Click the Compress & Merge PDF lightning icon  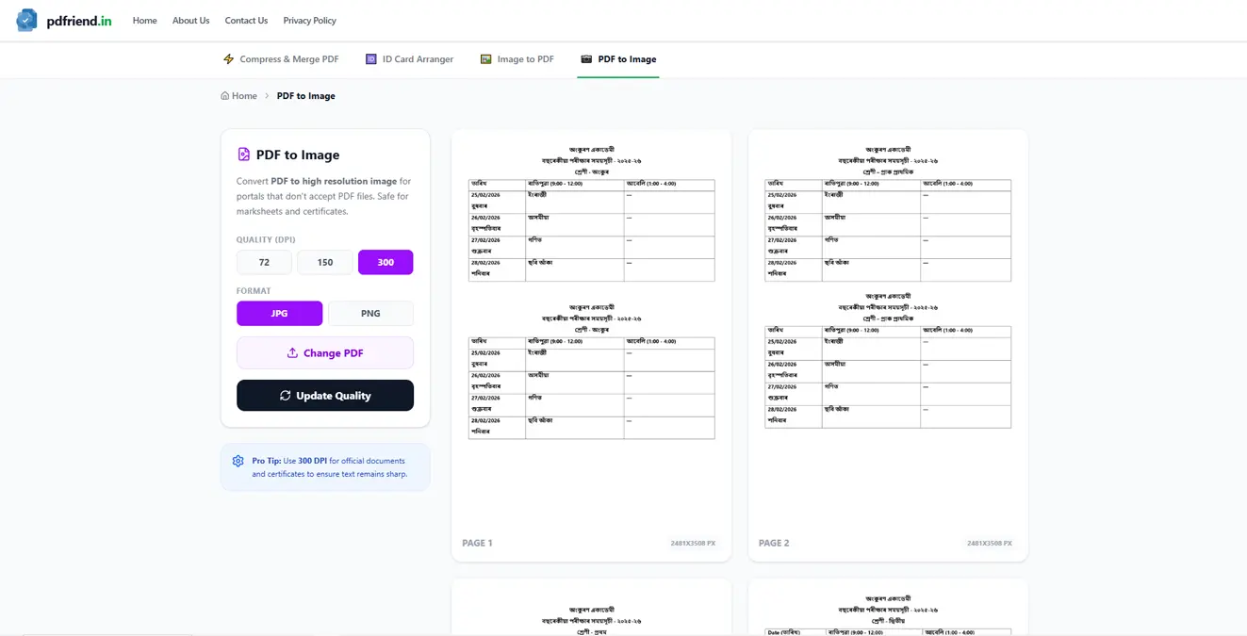click(228, 59)
